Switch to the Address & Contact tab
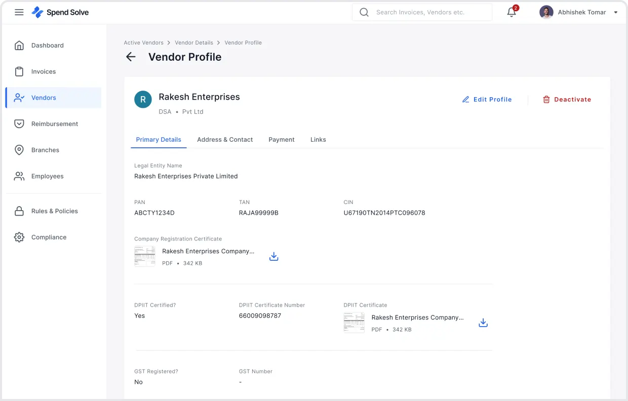 coord(225,140)
